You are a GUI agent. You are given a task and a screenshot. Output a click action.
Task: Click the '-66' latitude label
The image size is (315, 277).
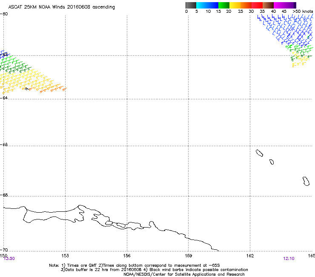pos(4,144)
